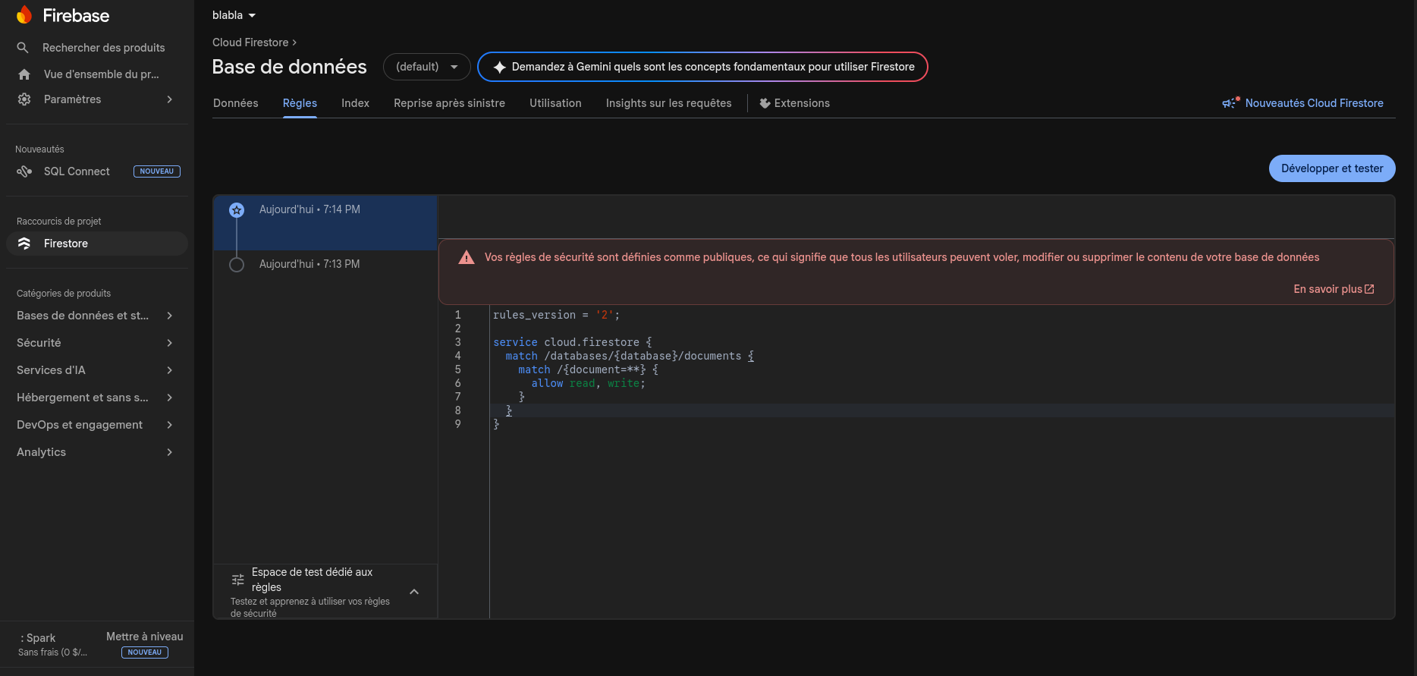Switch to the Données tab

[235, 103]
